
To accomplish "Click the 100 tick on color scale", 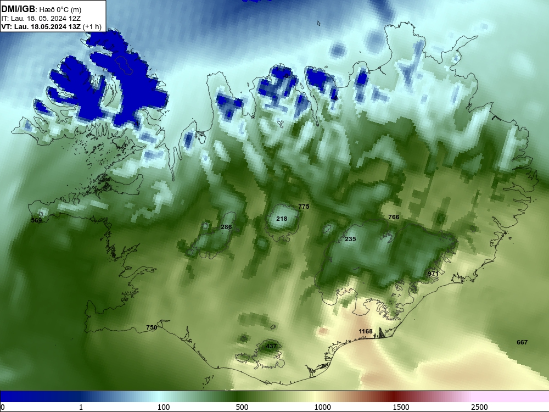I will [164, 407].
